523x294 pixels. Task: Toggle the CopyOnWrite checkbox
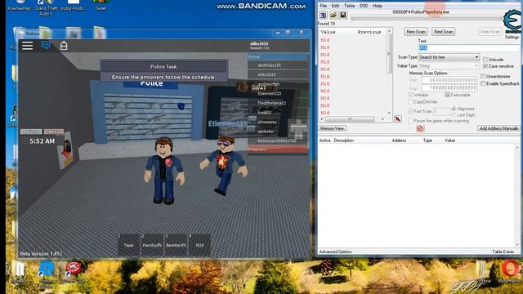tap(410, 101)
